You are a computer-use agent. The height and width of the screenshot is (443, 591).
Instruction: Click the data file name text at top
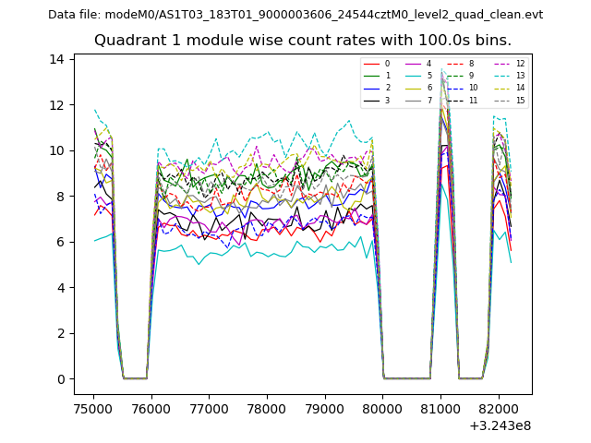[x=295, y=15]
